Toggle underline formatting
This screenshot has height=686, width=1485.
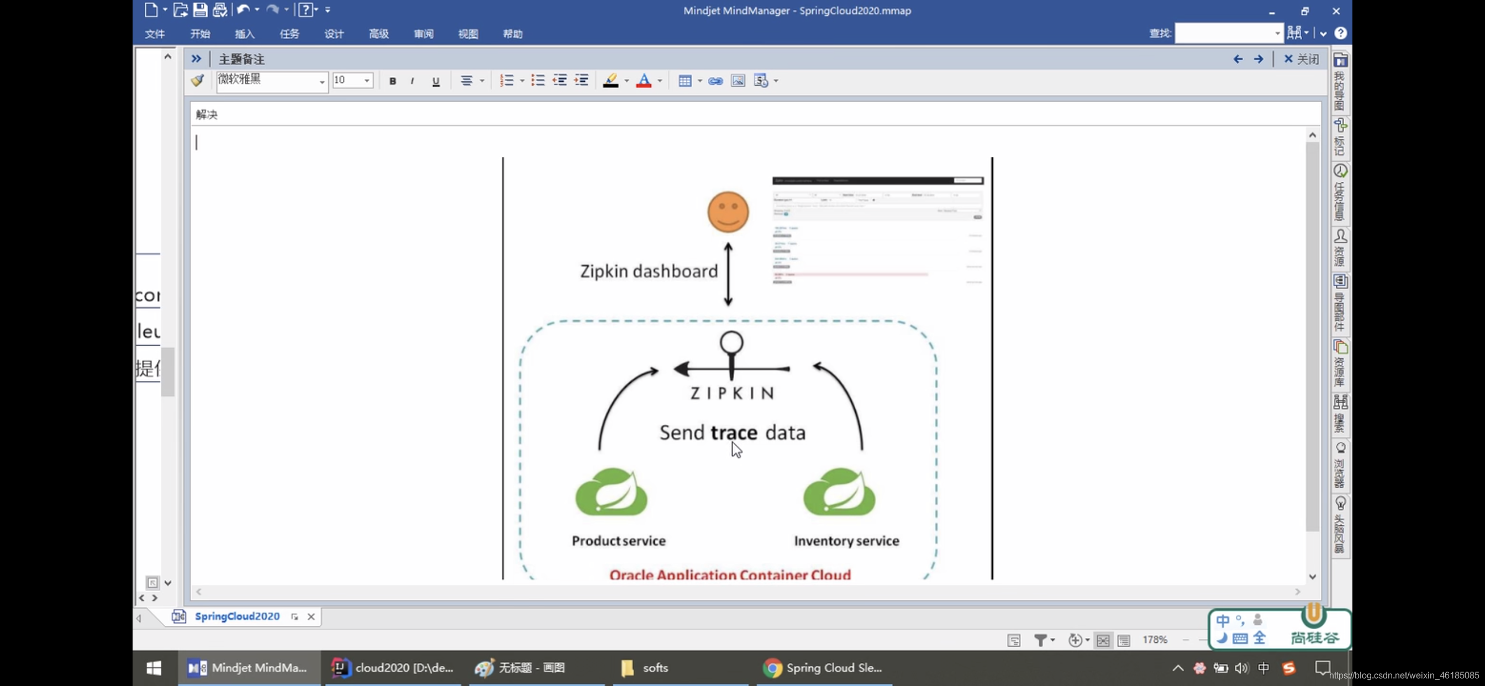point(436,81)
